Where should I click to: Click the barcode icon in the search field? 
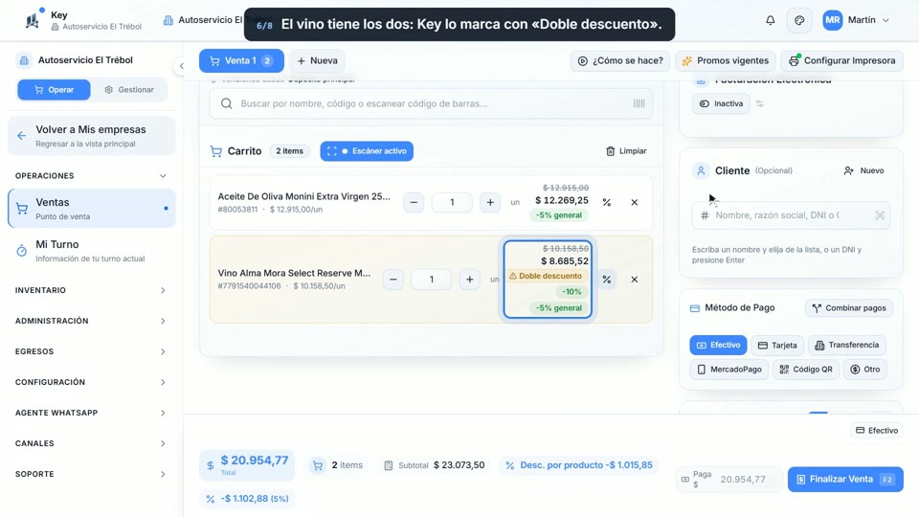pyautogui.click(x=639, y=103)
